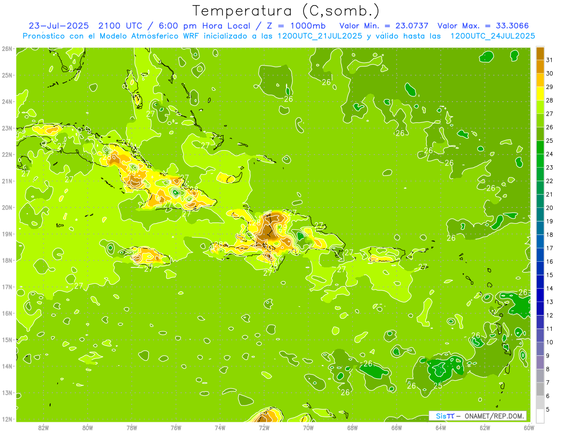Click the "60W" longitude axis label
Image resolution: width=562 pixels, height=434 pixels.
point(529,427)
